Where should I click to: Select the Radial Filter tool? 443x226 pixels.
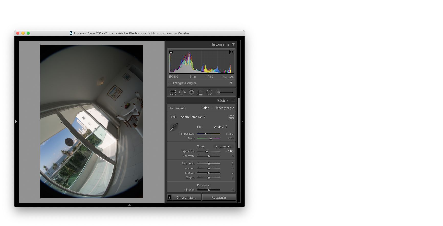[x=209, y=92]
